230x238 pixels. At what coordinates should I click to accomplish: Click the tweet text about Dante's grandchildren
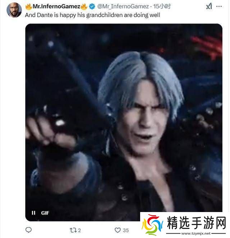point(92,15)
